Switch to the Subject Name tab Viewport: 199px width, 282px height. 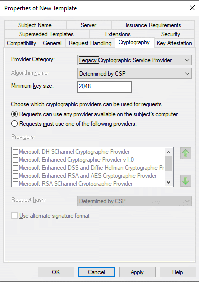tap(35, 25)
